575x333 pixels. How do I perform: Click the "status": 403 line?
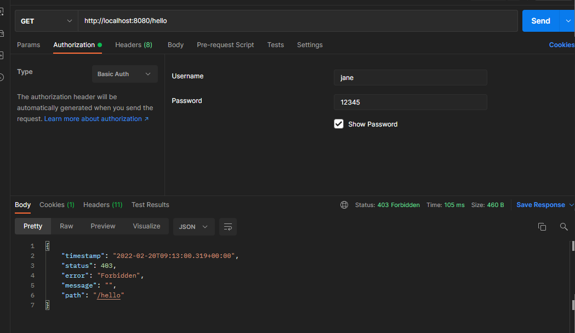89,266
